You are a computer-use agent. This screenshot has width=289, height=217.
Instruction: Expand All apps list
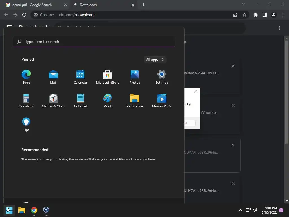pyautogui.click(x=155, y=60)
